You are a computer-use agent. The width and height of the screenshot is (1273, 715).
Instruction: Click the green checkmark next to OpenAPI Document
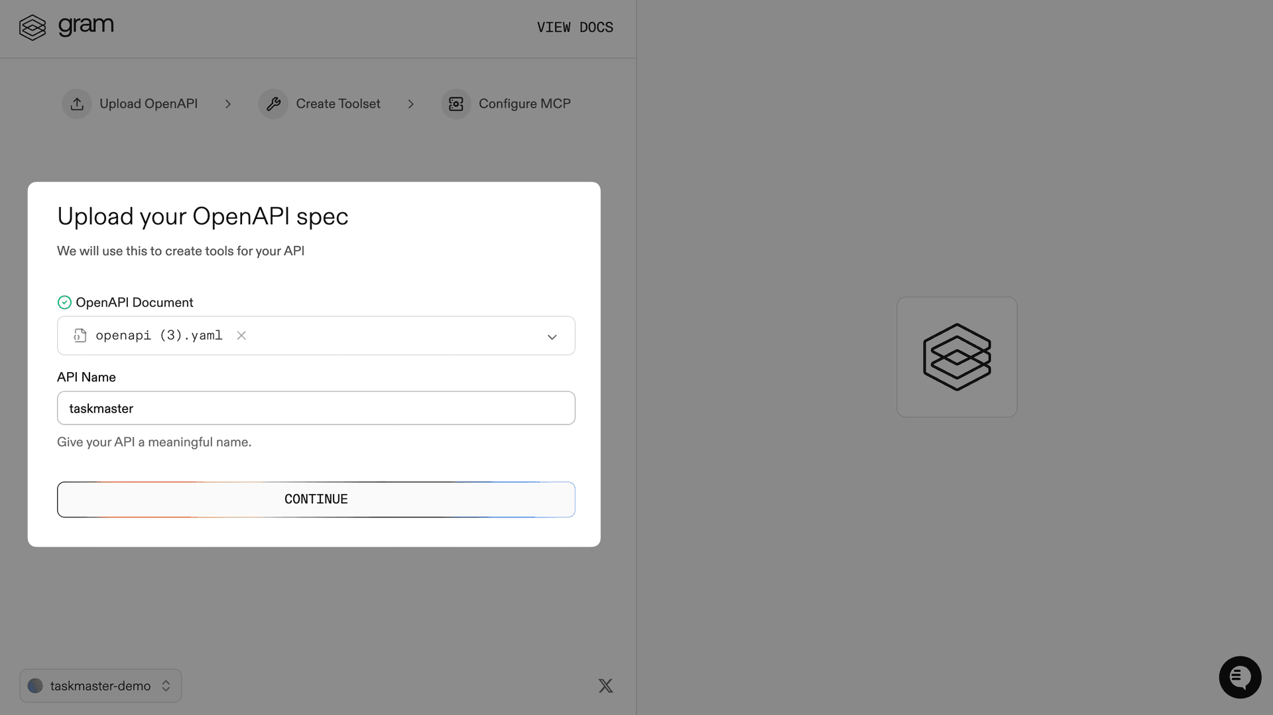point(64,302)
